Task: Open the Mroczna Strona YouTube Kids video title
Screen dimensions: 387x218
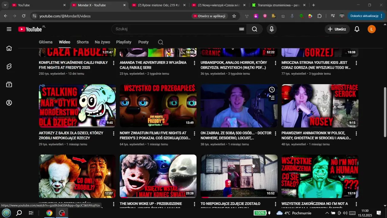Action: tap(316, 65)
